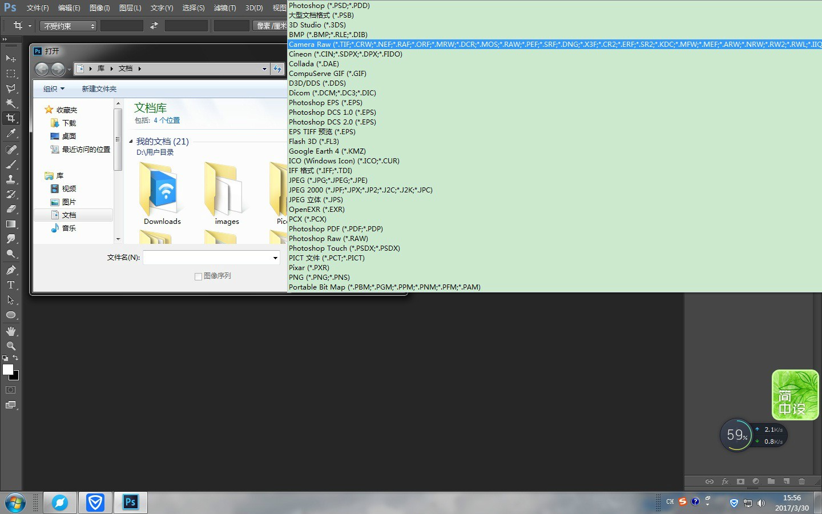Screen dimensions: 822x514
Task: Select the Eyedropper tool
Action: pos(11,134)
